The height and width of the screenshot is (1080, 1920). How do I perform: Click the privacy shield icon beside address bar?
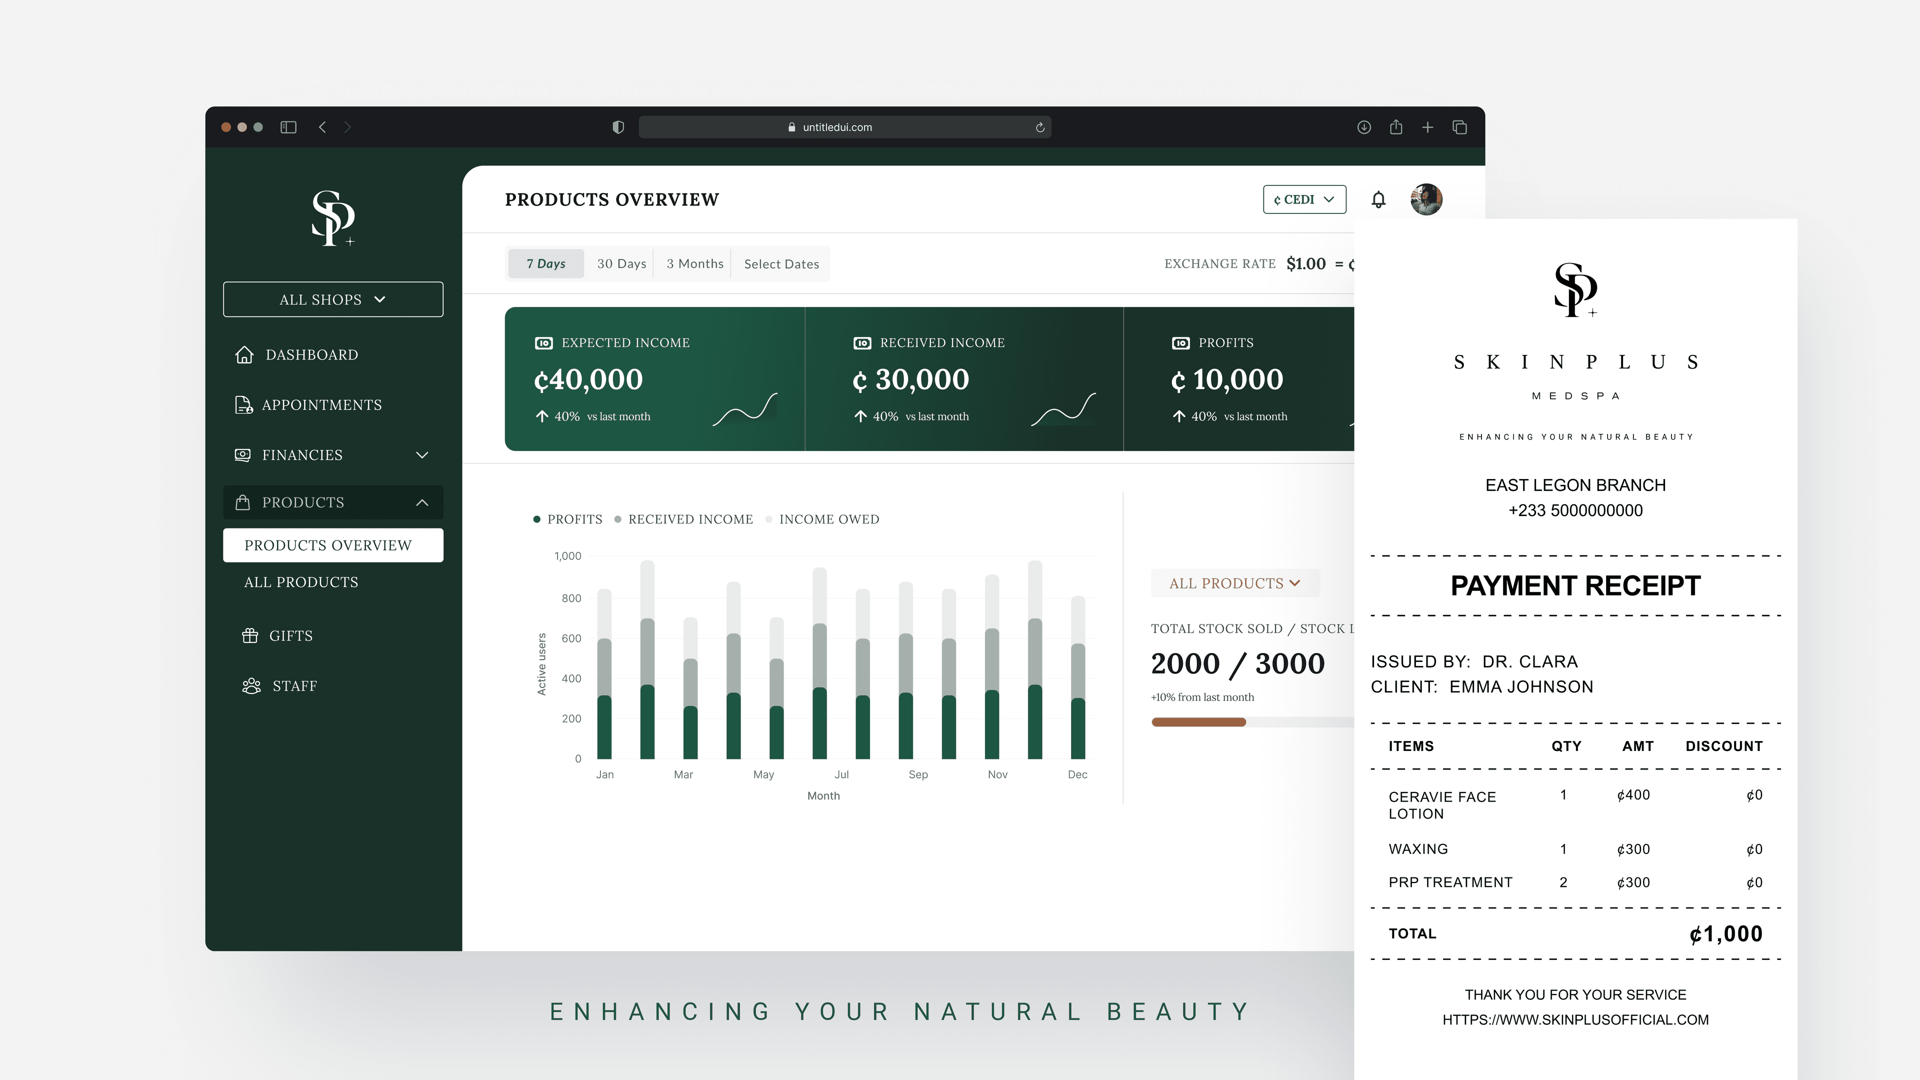[618, 127]
